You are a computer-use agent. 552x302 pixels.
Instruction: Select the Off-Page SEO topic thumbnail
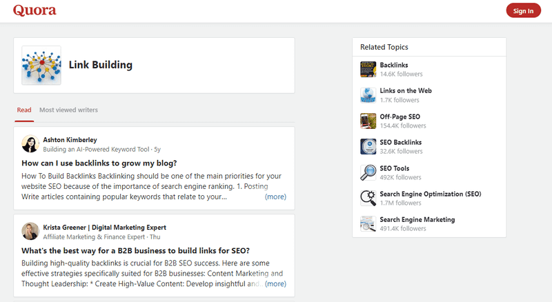point(368,121)
